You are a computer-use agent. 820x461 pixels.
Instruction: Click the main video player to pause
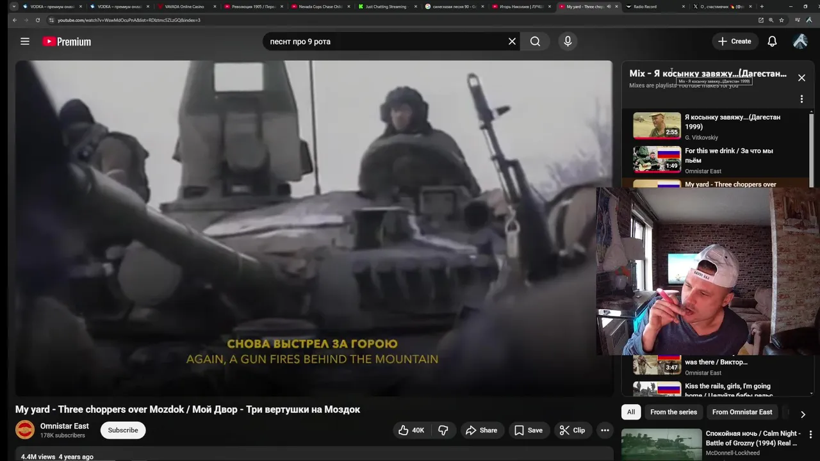point(314,228)
